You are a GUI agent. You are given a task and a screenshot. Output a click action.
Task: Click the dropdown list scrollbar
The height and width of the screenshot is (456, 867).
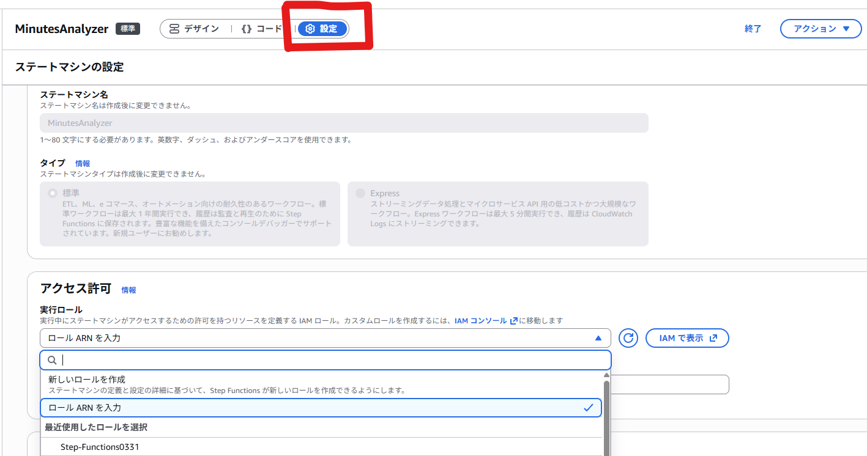click(x=606, y=418)
